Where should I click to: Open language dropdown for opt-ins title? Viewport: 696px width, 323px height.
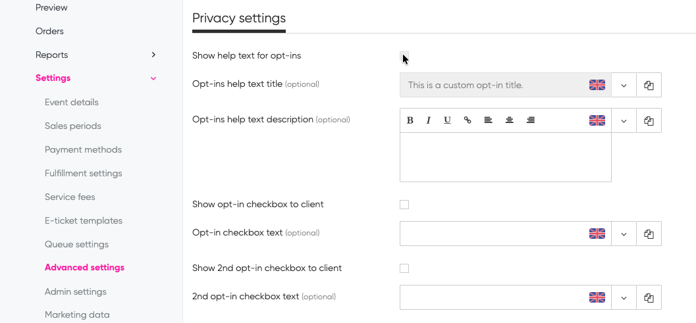pos(624,86)
